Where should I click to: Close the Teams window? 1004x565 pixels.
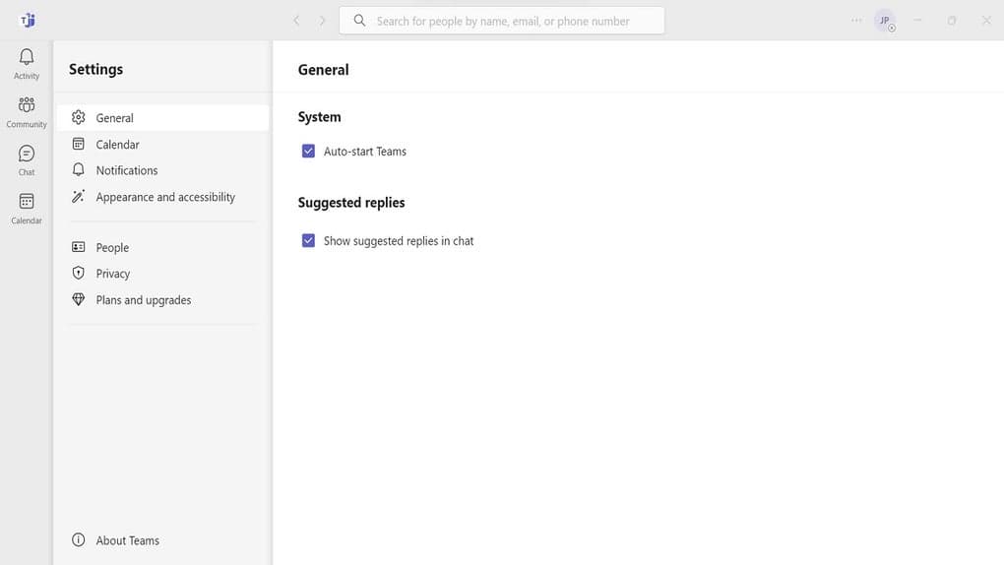tap(986, 21)
